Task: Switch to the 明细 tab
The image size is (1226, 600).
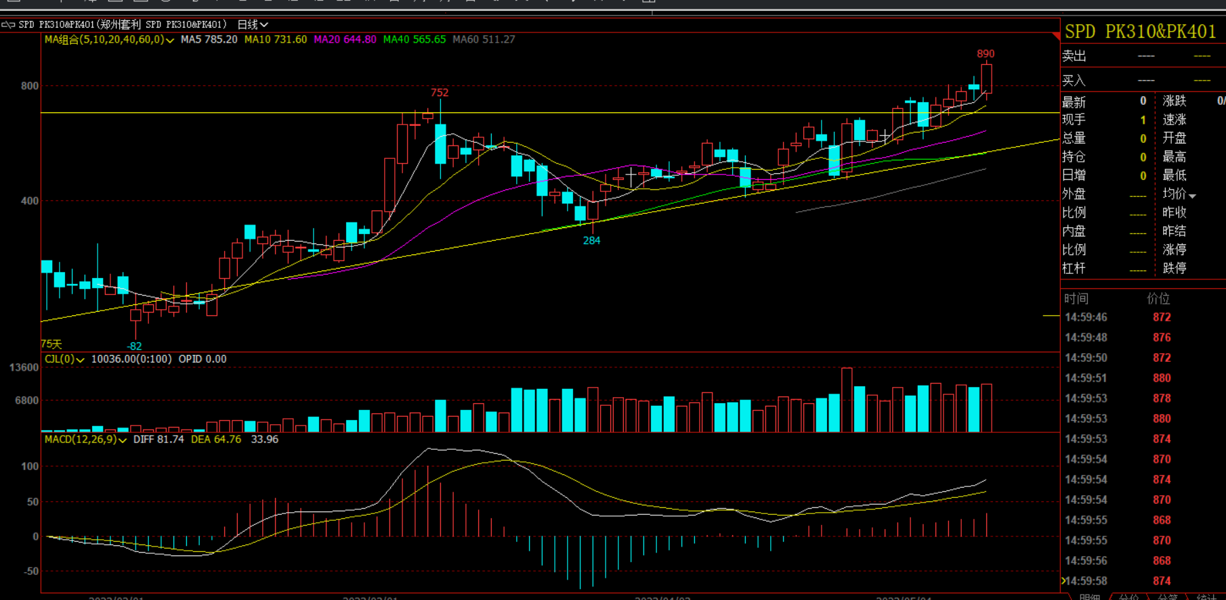Action: point(1089,596)
